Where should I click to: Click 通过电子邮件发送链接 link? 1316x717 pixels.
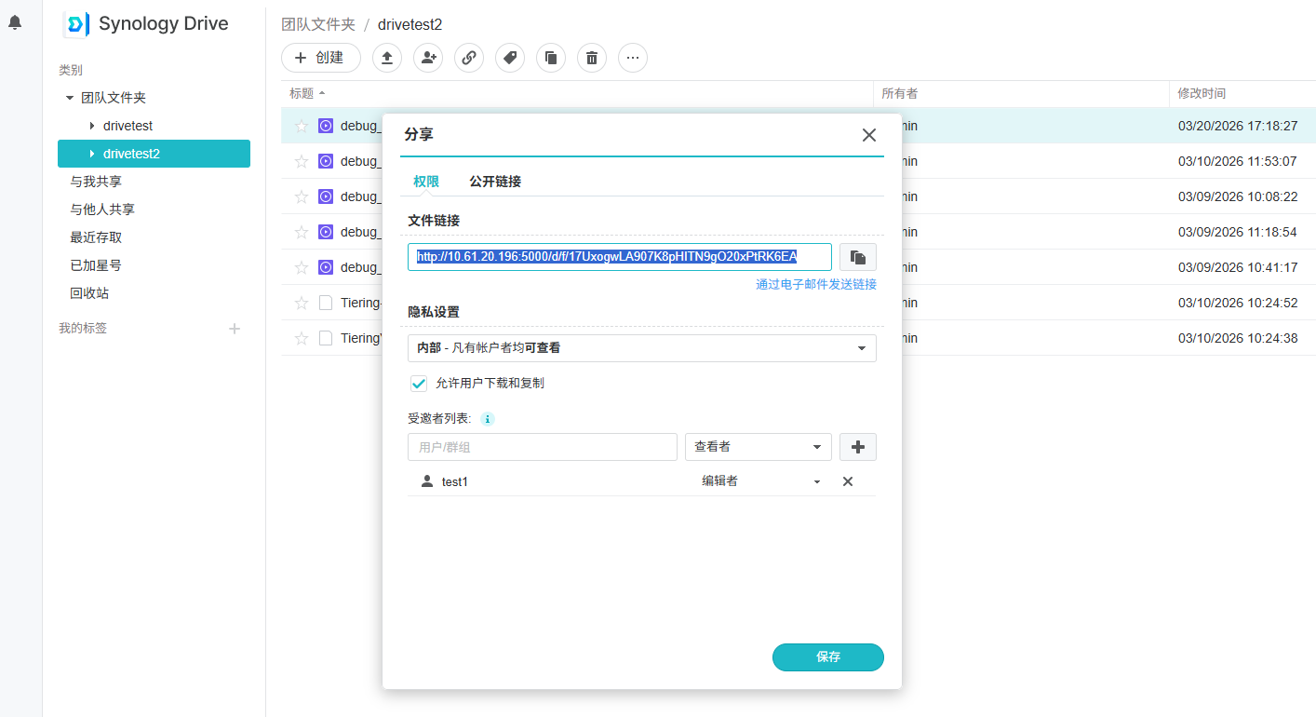(815, 284)
